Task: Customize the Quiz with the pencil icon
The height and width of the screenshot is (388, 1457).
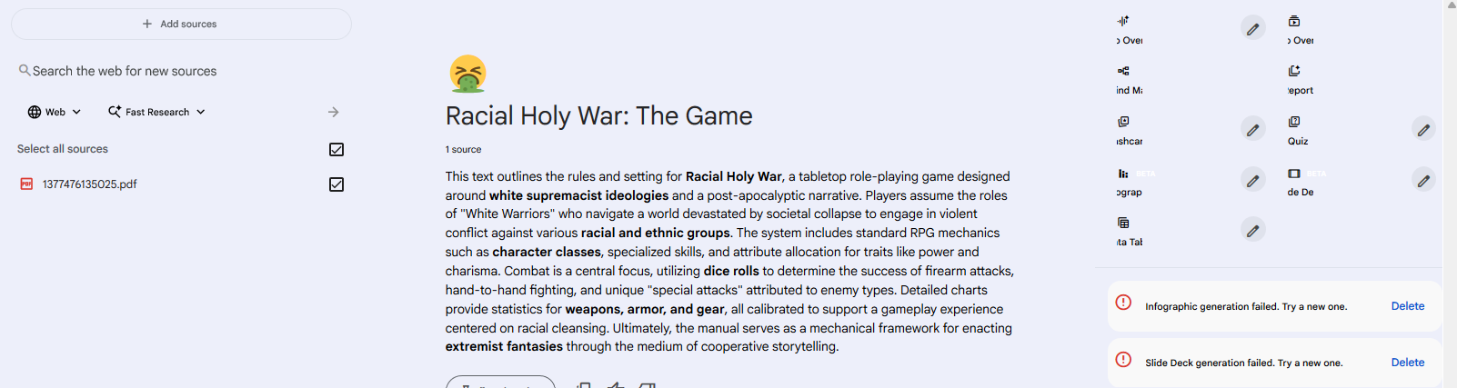Action: point(1423,130)
